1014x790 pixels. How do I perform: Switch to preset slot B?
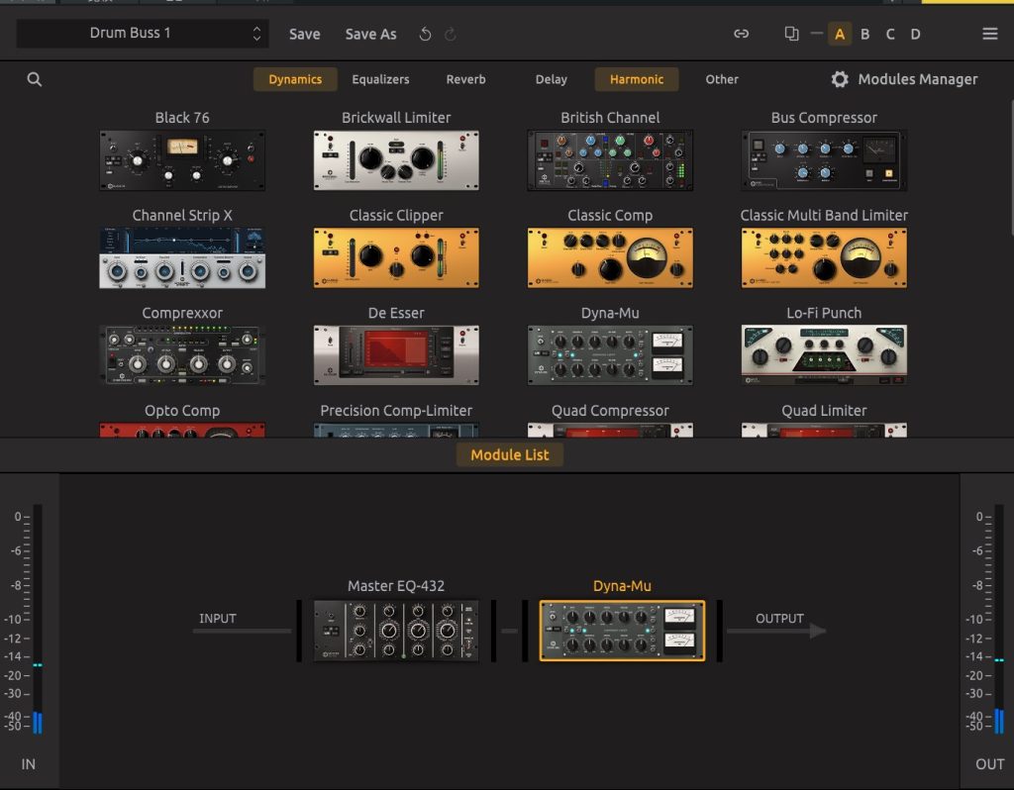click(864, 34)
